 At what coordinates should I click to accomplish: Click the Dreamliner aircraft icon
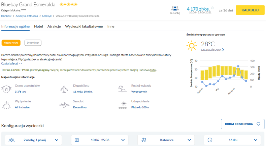coord(64,105)
